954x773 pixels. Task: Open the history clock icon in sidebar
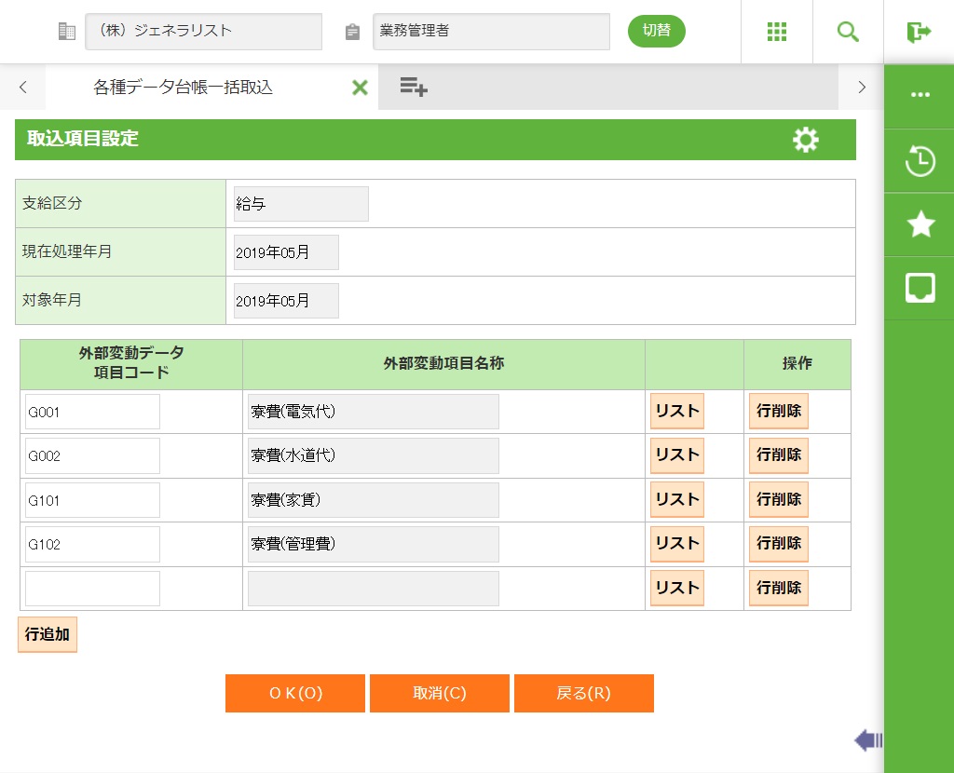920,161
